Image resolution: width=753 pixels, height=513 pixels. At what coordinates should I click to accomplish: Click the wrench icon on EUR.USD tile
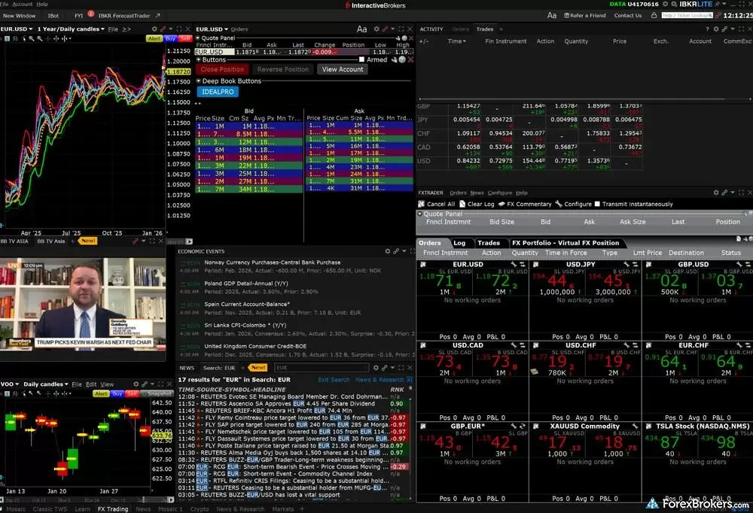pos(514,264)
